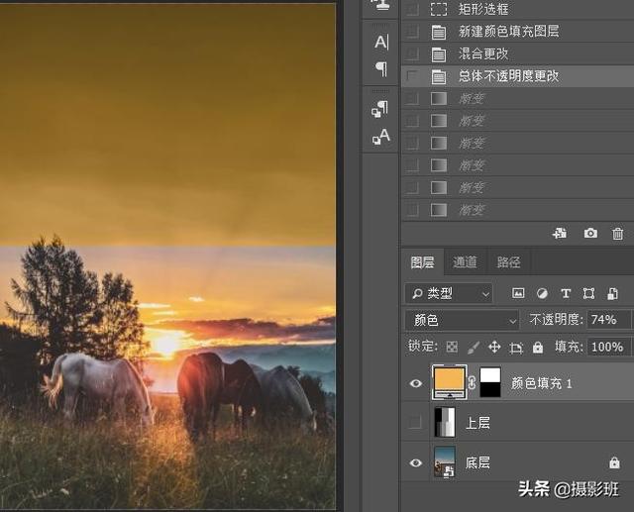Select 混合更改 history state
The image size is (634, 512).
(x=517, y=53)
